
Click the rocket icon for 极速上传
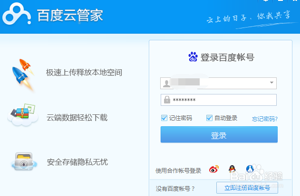[23, 75]
